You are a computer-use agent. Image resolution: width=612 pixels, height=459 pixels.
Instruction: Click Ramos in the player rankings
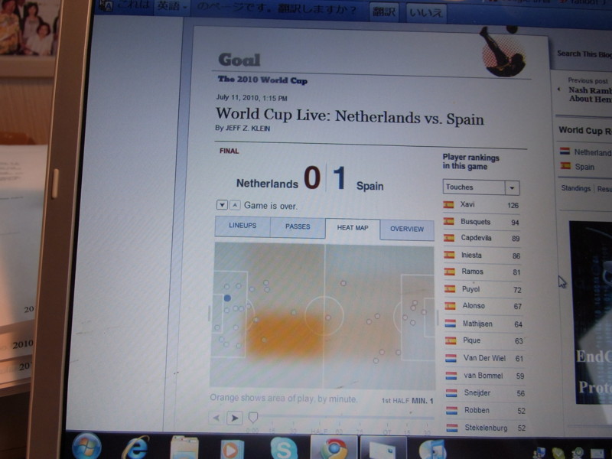(x=472, y=272)
